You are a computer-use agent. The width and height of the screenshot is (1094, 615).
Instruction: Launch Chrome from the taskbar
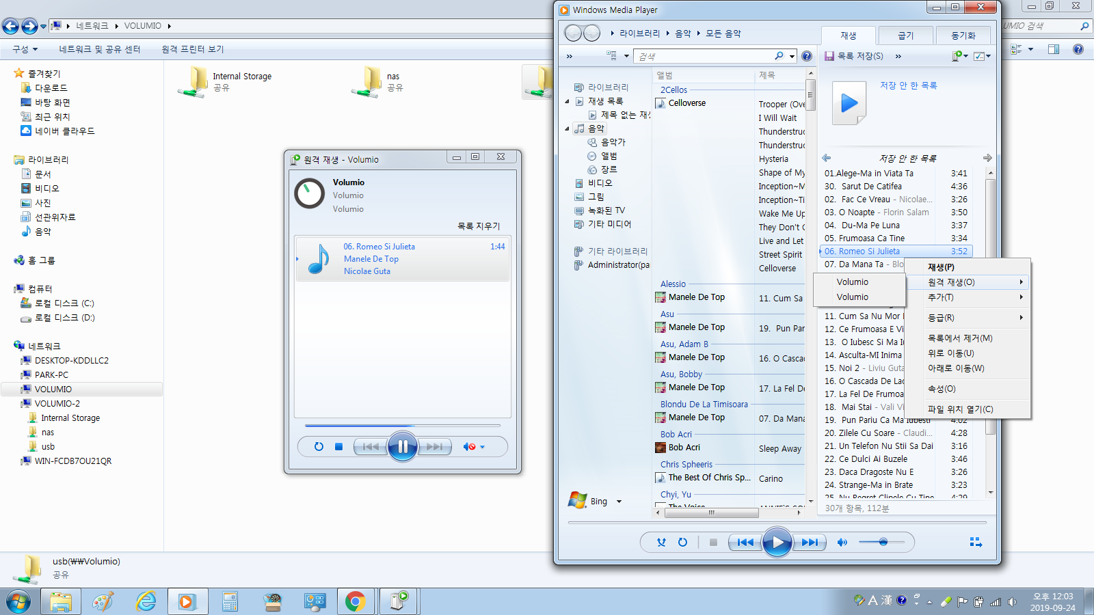(x=355, y=601)
